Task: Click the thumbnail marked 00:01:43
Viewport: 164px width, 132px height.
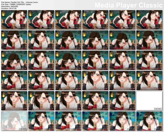Action: tap(41, 40)
